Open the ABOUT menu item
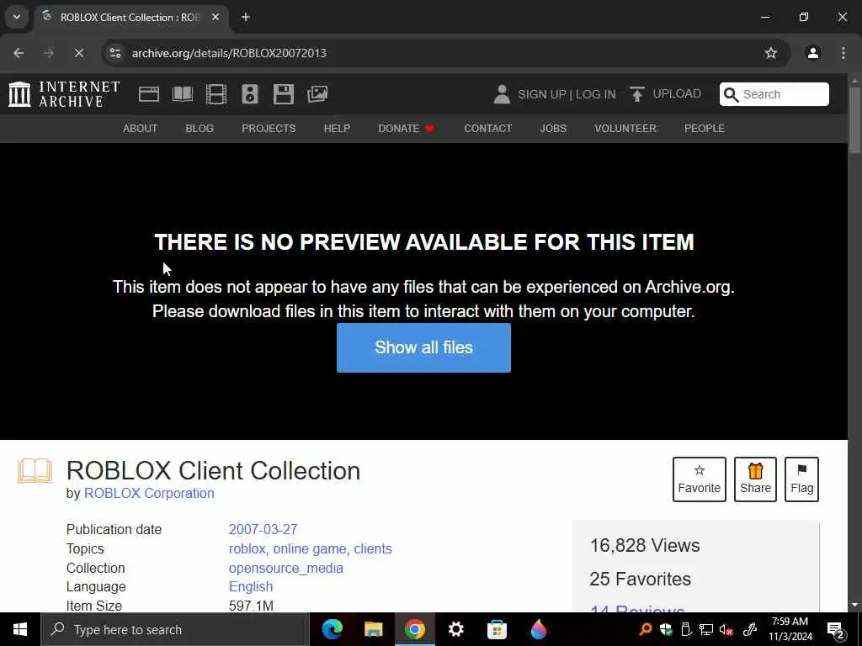Screen dimensions: 862x646 tap(141, 129)
